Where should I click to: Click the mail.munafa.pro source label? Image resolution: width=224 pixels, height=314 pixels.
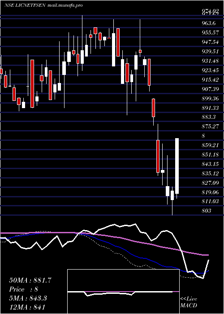tap(65, 5)
